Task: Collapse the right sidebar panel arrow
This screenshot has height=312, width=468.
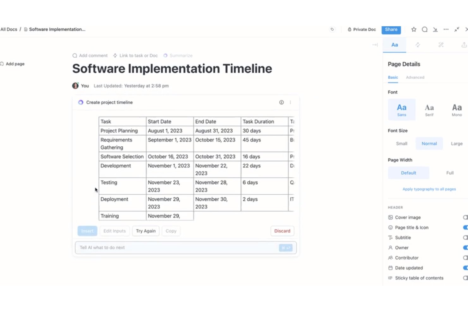Action: pos(375,45)
